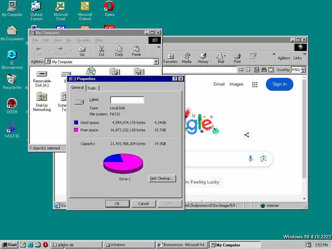Screen dimensions: 332x249
Task: Launch Outlook Express from the desktop
Action: pyautogui.click(x=36, y=11)
